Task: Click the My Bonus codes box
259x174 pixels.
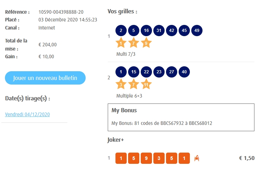Action: coord(181,117)
